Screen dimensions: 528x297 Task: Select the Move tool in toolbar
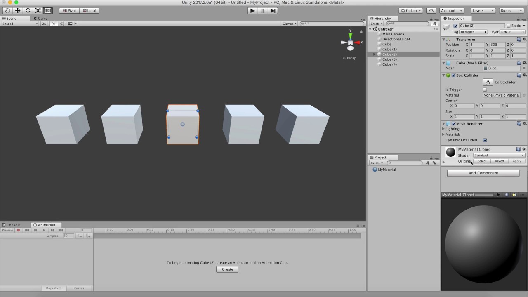click(x=18, y=11)
